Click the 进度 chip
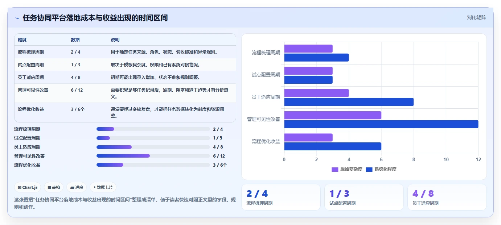 click(x=77, y=187)
